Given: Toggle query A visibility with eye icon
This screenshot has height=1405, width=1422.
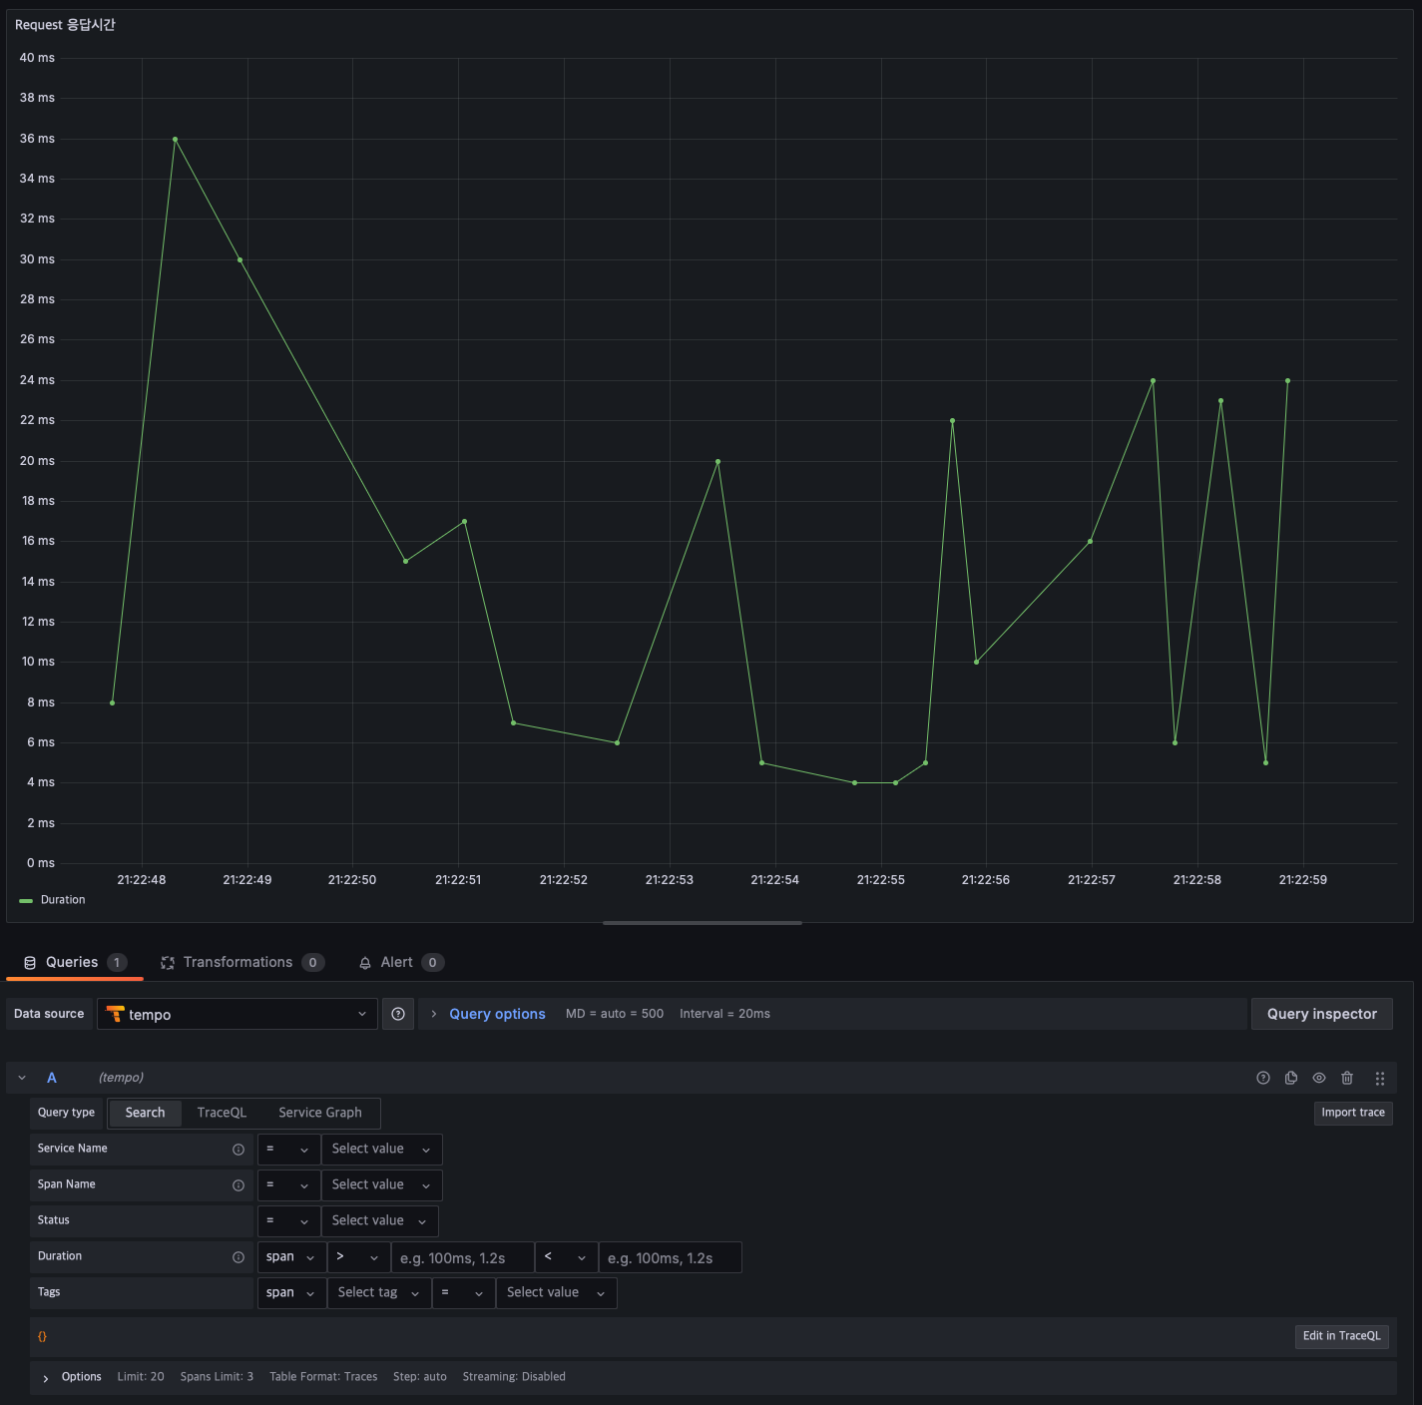Looking at the screenshot, I should coord(1318,1078).
